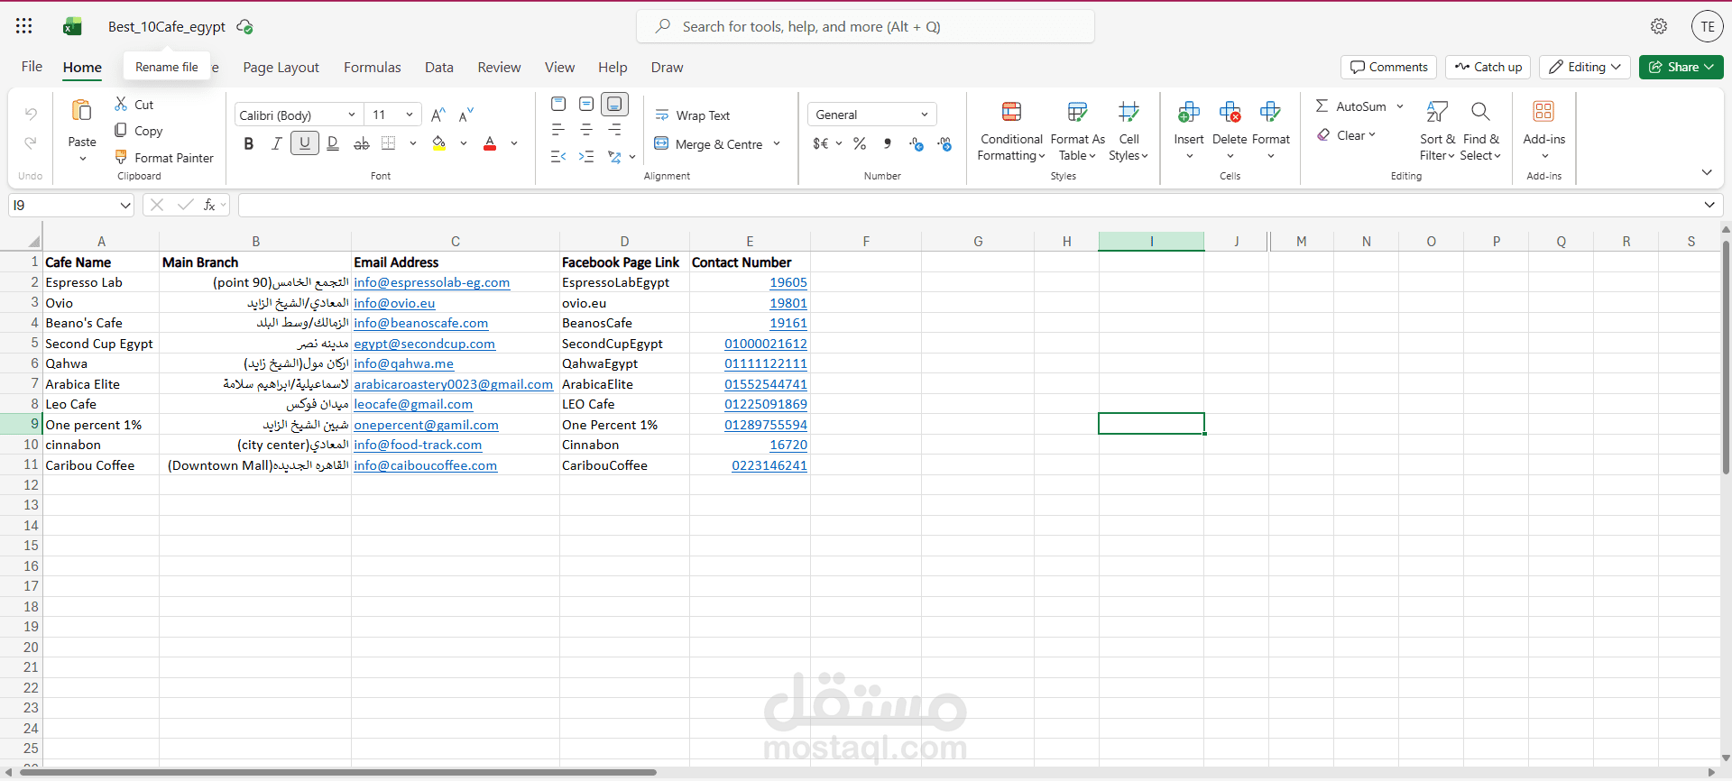Open Cell Styles dropdown
The height and width of the screenshot is (781, 1732).
[x=1129, y=130]
